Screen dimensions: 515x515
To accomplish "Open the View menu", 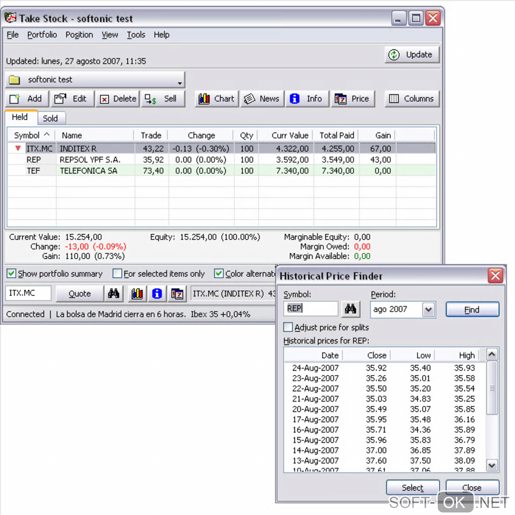I will [x=110, y=34].
